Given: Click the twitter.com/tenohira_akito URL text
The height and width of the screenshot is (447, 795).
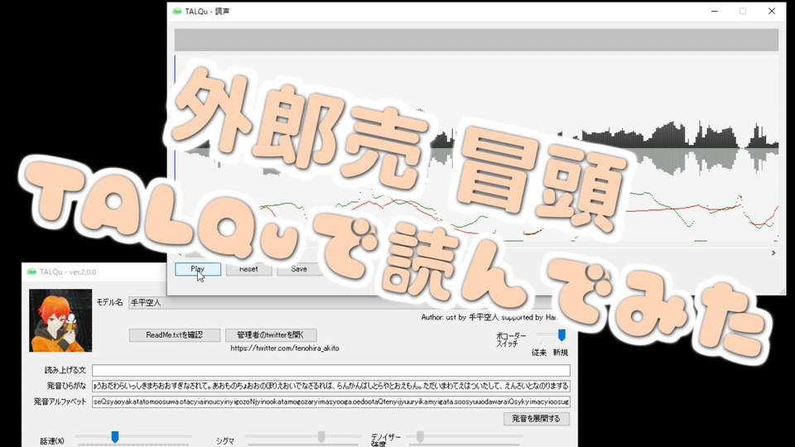Looking at the screenshot, I should point(284,348).
